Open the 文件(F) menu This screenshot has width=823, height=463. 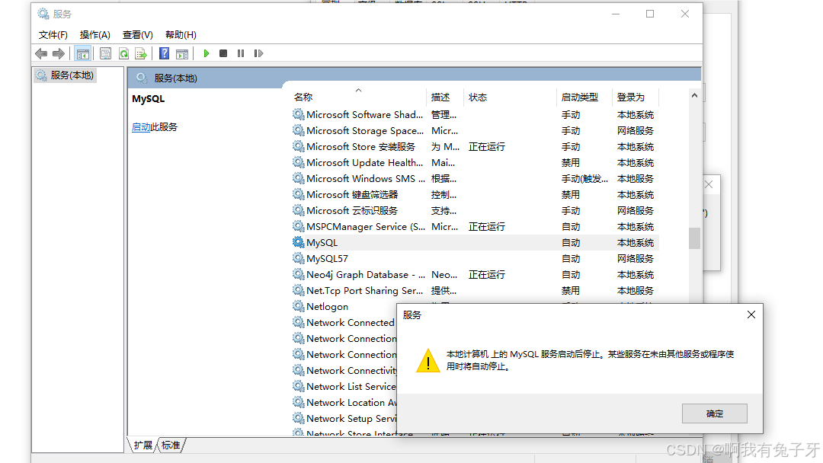53,34
